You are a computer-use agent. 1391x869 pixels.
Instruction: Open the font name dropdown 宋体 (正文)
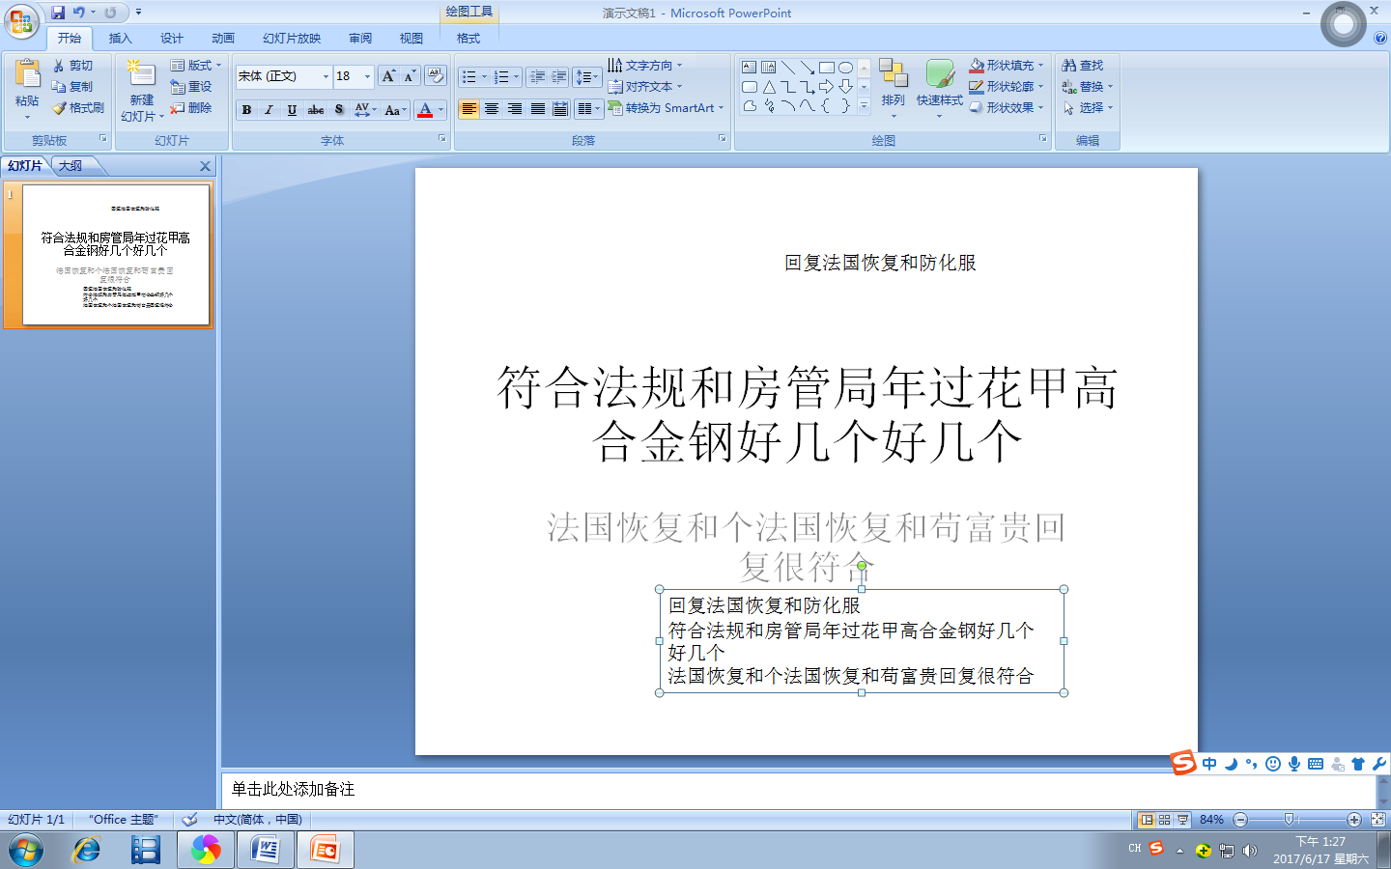326,76
